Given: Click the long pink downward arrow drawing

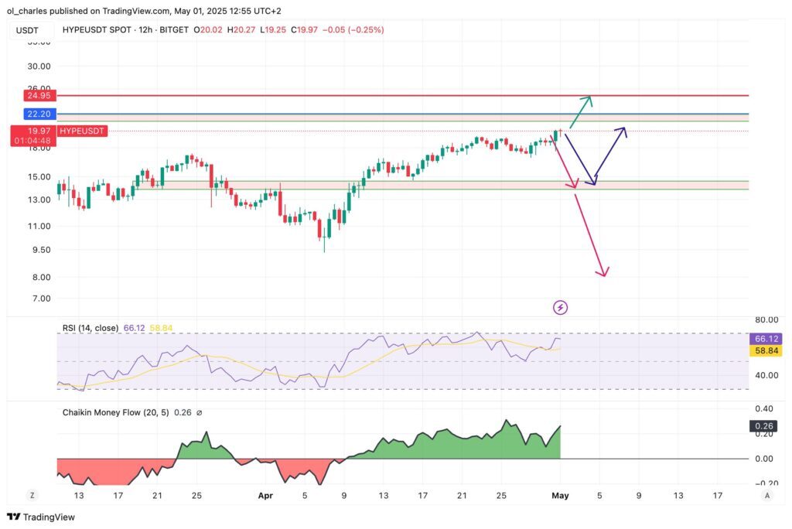Looking at the screenshot, I should pyautogui.click(x=589, y=236).
